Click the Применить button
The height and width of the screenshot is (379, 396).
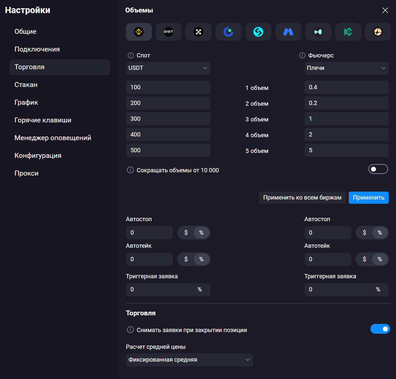pyautogui.click(x=368, y=198)
